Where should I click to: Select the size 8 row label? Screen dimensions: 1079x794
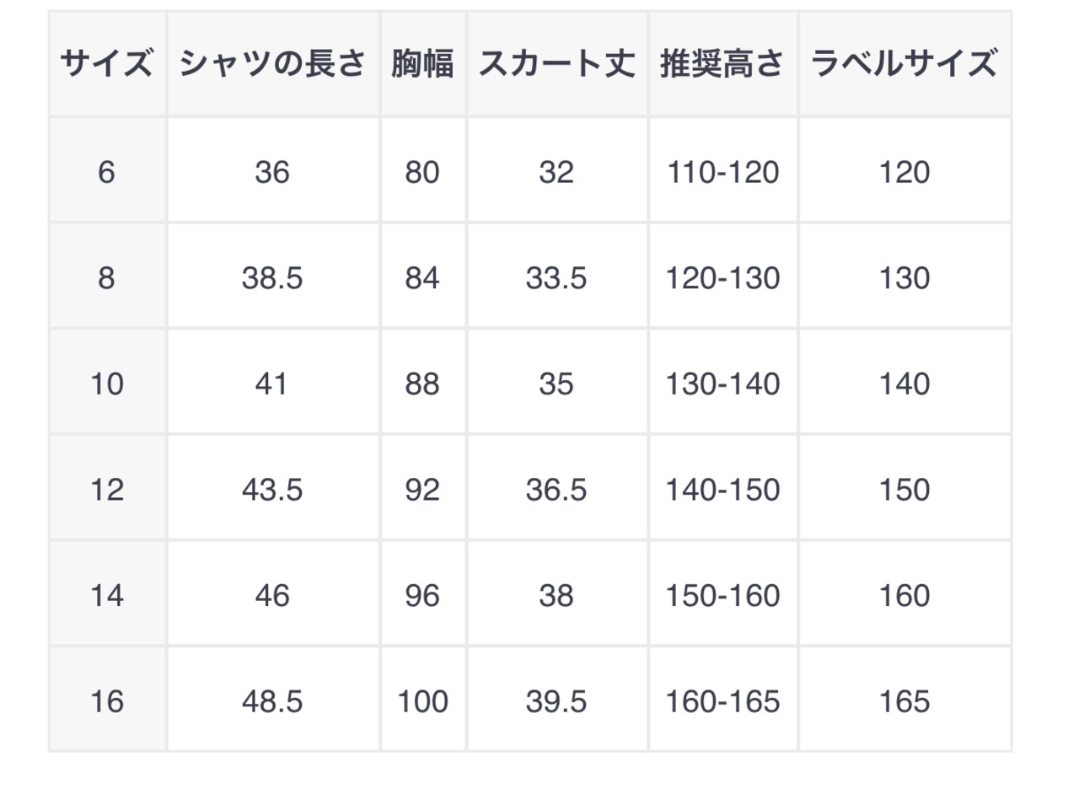(x=107, y=277)
